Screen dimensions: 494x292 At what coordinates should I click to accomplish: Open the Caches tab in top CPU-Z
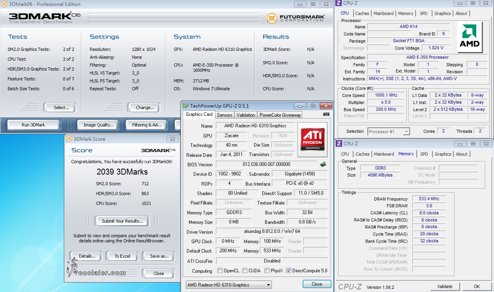point(362,13)
